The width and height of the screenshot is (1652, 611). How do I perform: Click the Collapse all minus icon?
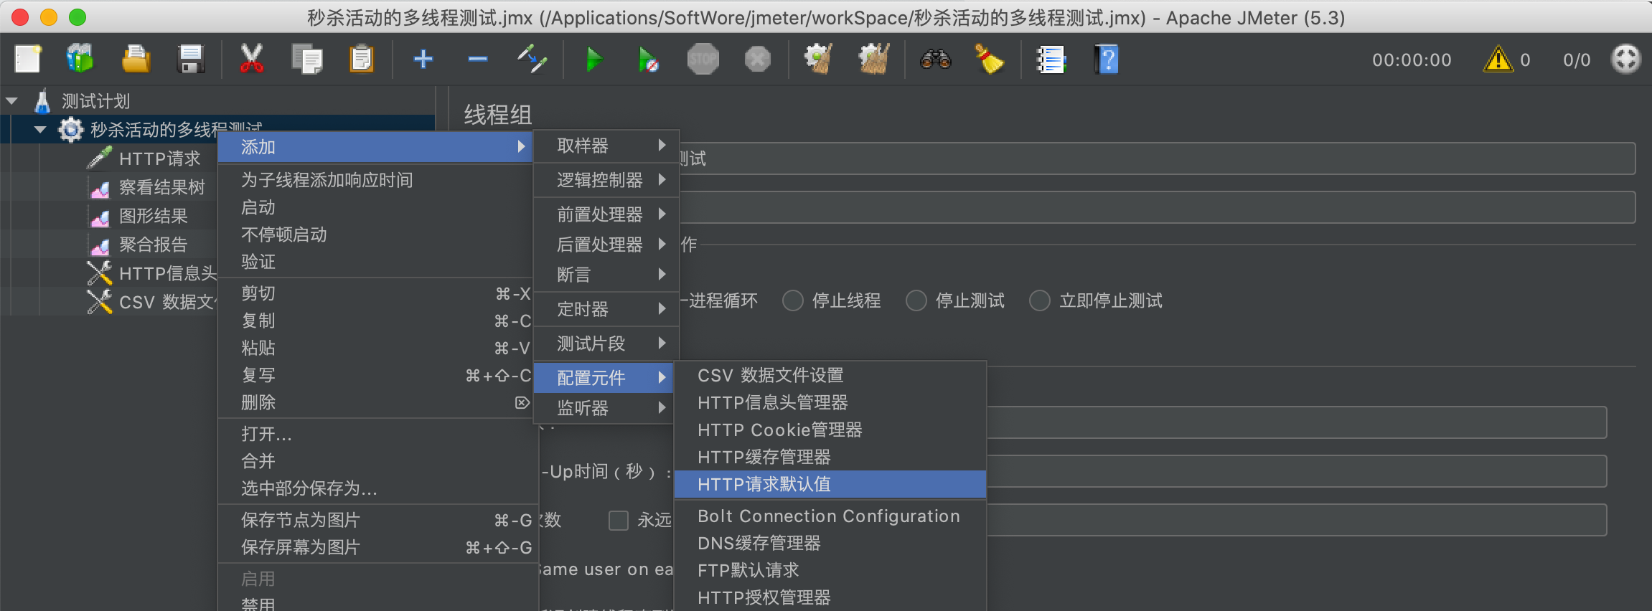coord(478,59)
